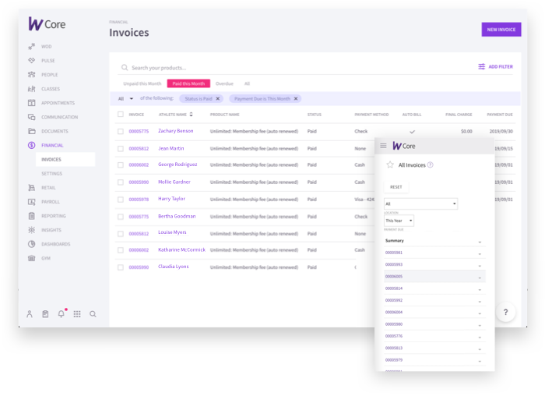545x396 pixels.
Task: Open the Zachary Benson athlete link
Action: (x=175, y=131)
